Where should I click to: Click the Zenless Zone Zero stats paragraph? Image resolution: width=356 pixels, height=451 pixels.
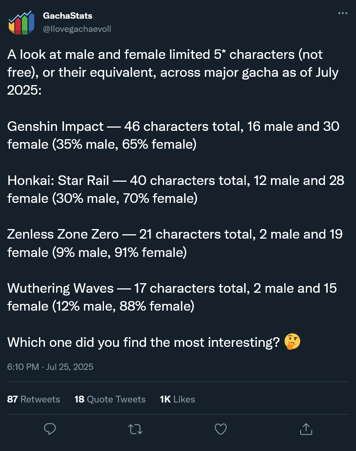click(175, 243)
